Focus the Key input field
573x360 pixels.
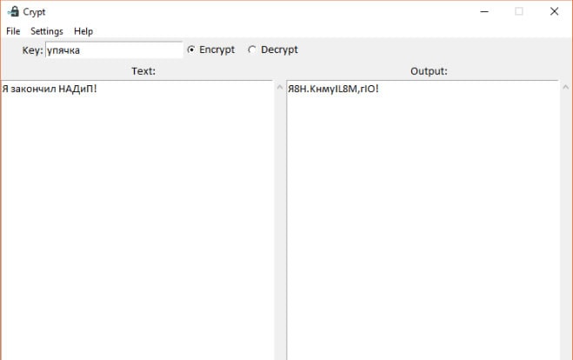click(x=113, y=50)
